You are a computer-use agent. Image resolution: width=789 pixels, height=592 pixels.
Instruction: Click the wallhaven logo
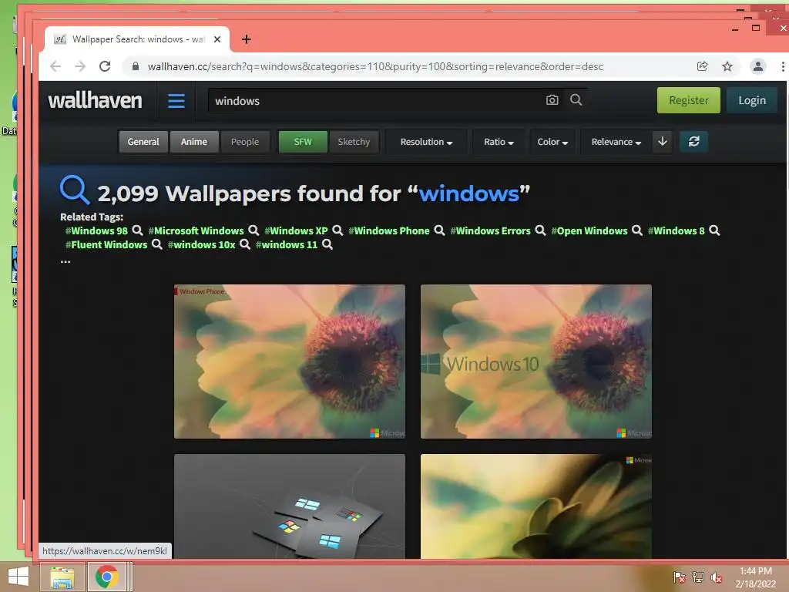click(x=95, y=100)
